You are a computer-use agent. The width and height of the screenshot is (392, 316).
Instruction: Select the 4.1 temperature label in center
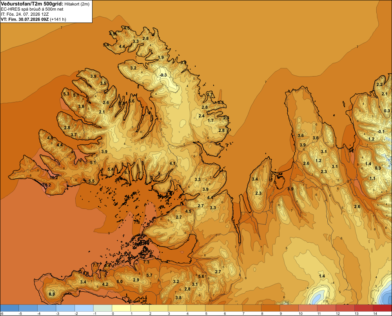pyautogui.click(x=172, y=163)
